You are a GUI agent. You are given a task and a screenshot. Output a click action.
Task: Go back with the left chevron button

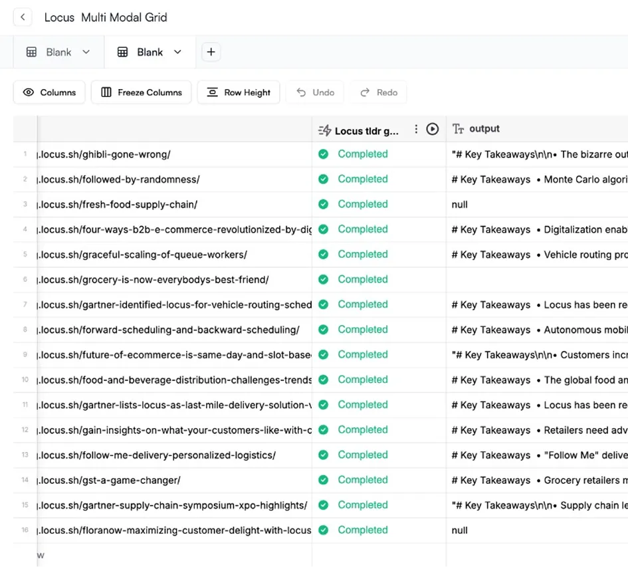tap(23, 17)
